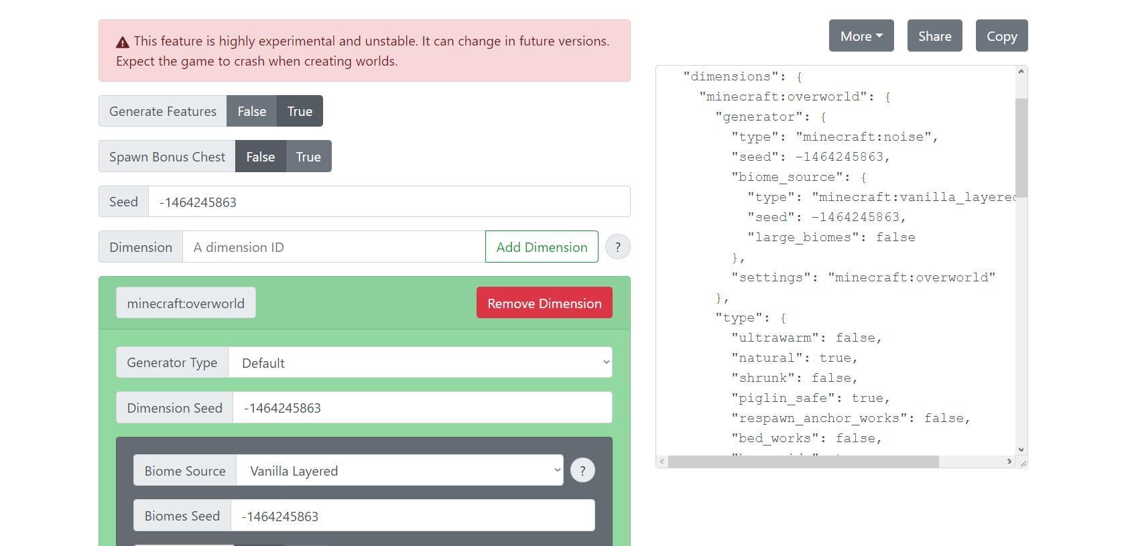Set Spawn Bonus Chest to True
The height and width of the screenshot is (546, 1124).
tap(308, 157)
